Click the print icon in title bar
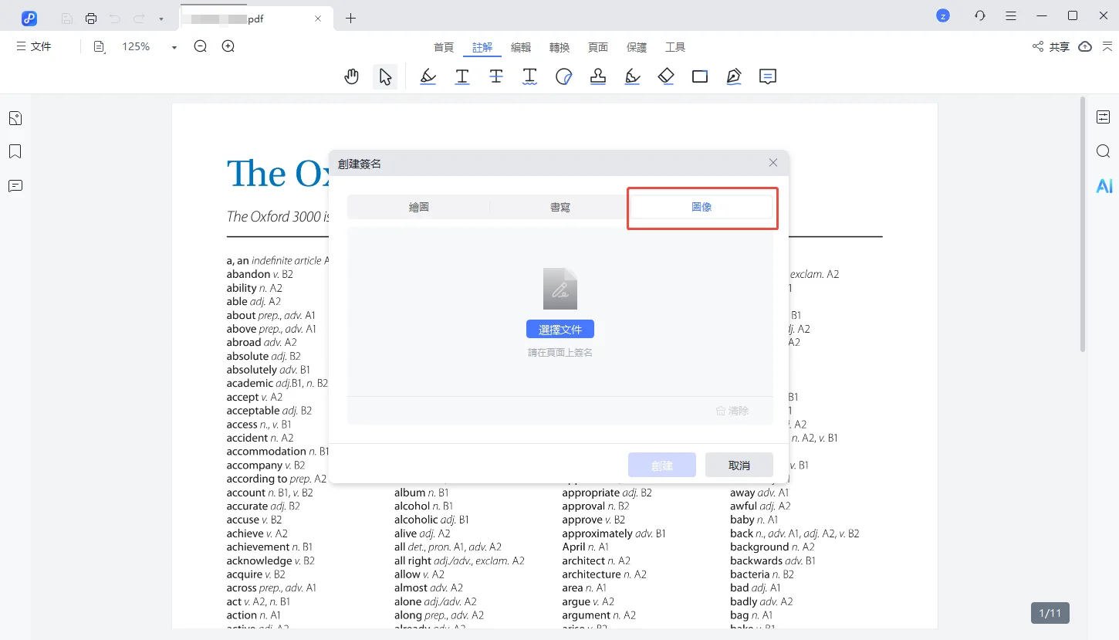Image resolution: width=1119 pixels, height=640 pixels. 91,18
